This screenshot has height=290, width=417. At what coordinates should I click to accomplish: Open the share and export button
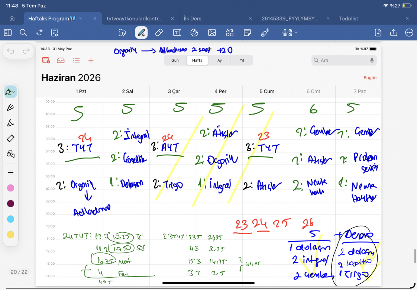pos(393,33)
